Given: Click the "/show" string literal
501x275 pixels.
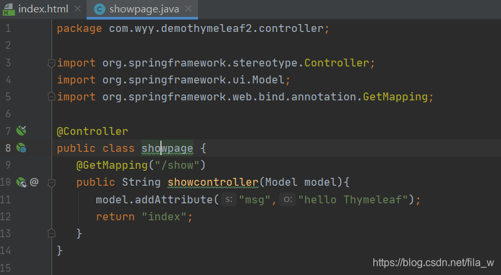Looking at the screenshot, I should (177, 166).
